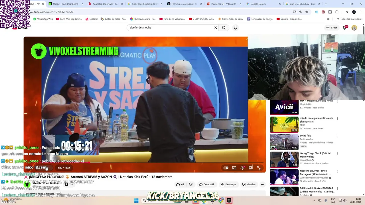Close the Google Gemini tab
This screenshot has width=365, height=205.
[x=279, y=4]
